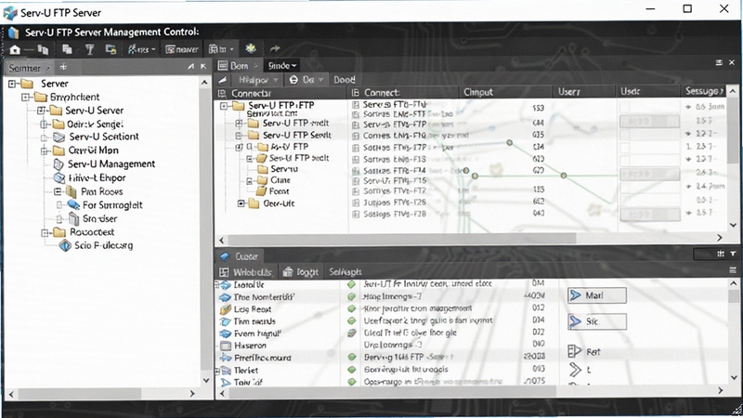
Task: Switch to the Bem tab
Action: click(x=238, y=65)
